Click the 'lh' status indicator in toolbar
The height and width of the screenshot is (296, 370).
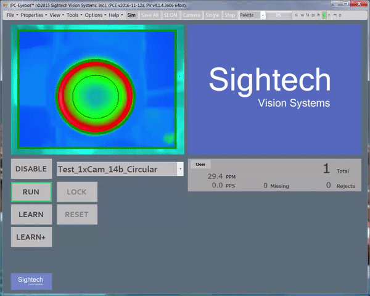(318, 15)
